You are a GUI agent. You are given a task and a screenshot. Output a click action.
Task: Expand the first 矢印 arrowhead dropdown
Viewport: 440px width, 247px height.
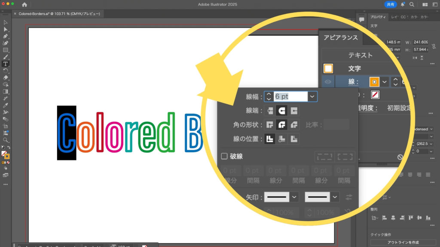pos(294,197)
